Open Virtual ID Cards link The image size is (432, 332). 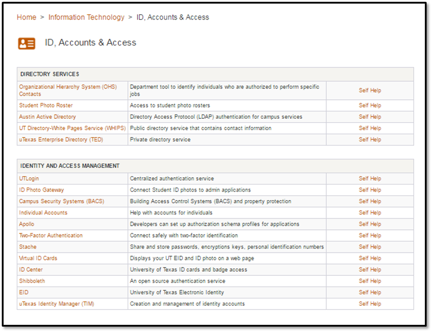(x=38, y=259)
